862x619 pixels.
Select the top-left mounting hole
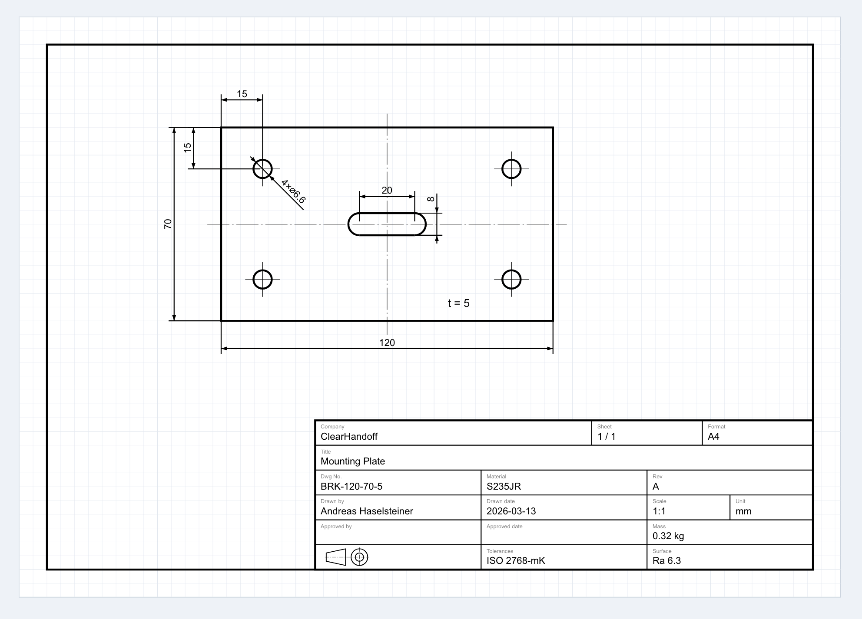[x=262, y=169]
